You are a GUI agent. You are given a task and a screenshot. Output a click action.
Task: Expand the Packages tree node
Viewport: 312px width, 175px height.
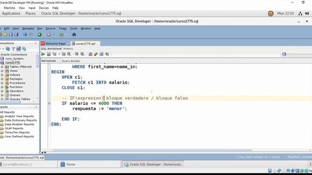[2, 79]
